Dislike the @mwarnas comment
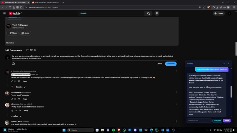 click(x=20, y=110)
